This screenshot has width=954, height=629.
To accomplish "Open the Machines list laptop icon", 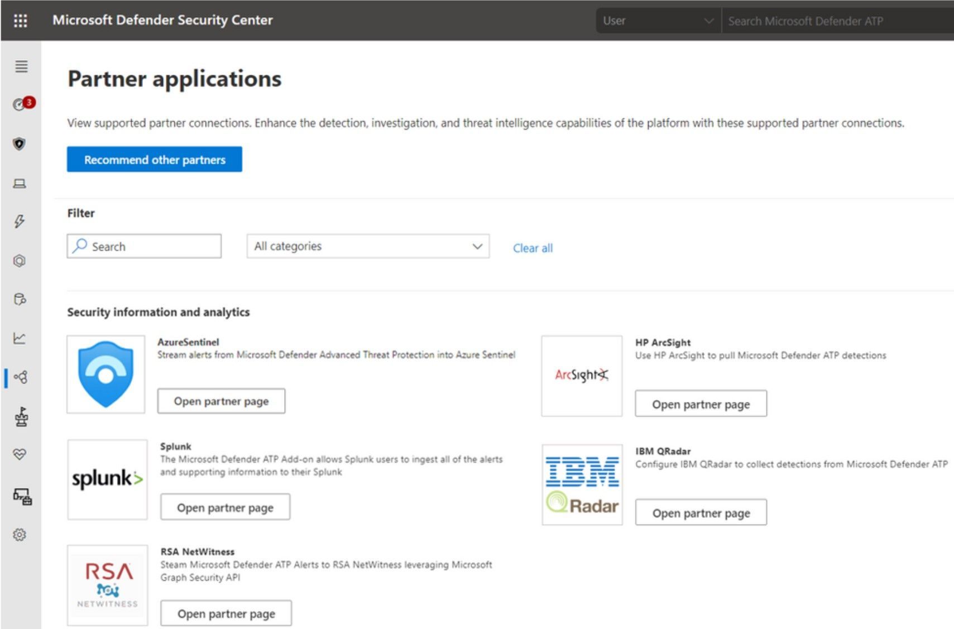I will (x=20, y=182).
